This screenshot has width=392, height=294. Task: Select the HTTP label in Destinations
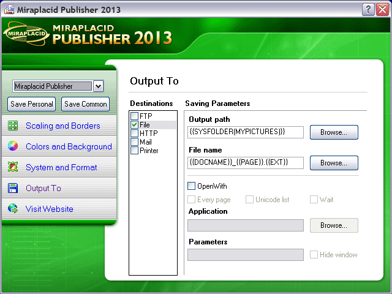pos(148,134)
